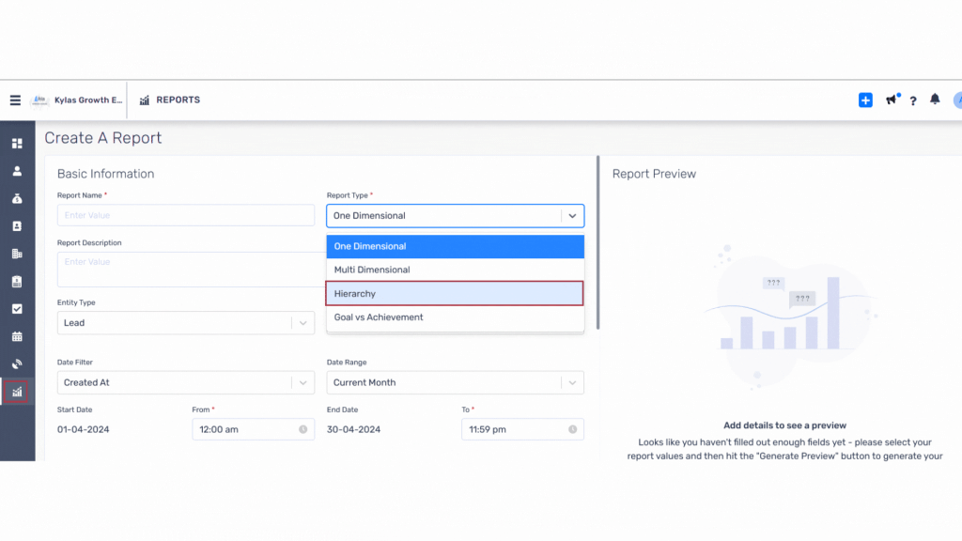The image size is (962, 541).
Task: Open the Calendar icon in the sidebar
Action: 15,336
